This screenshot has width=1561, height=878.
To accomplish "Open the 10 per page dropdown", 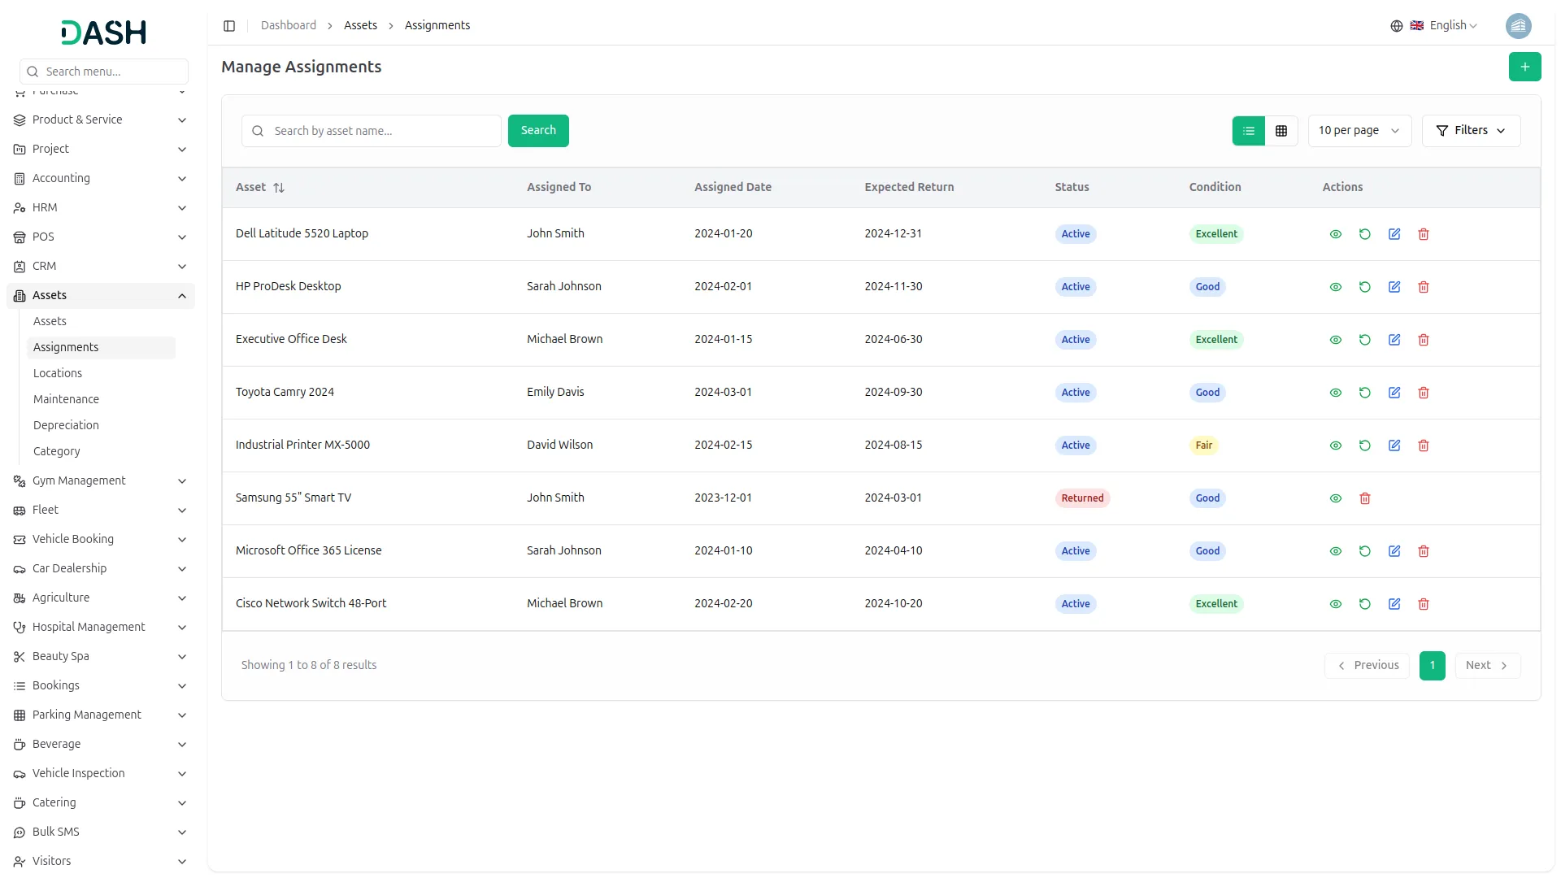I will [1359, 130].
